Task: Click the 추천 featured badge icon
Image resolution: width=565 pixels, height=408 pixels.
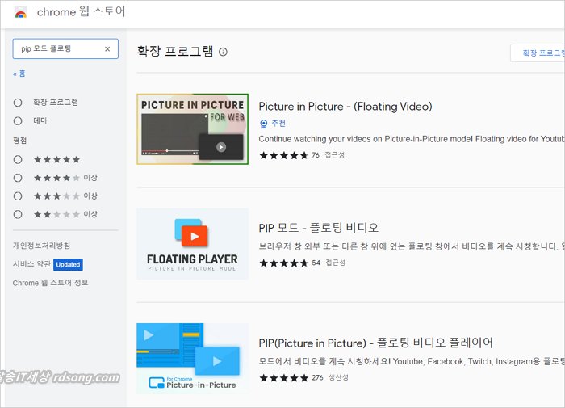Action: pos(263,124)
